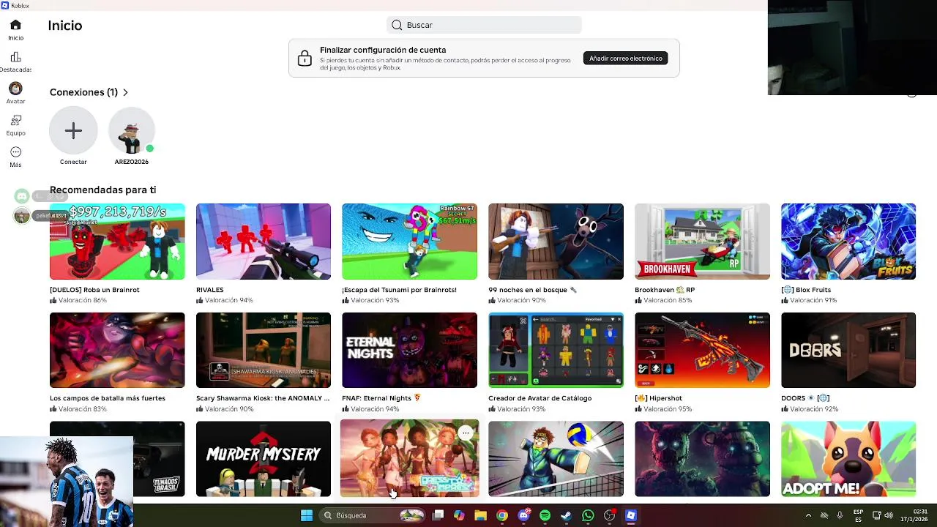Open the Roba un Brainrot game thumbnail
This screenshot has width=937, height=527.
[x=117, y=242]
